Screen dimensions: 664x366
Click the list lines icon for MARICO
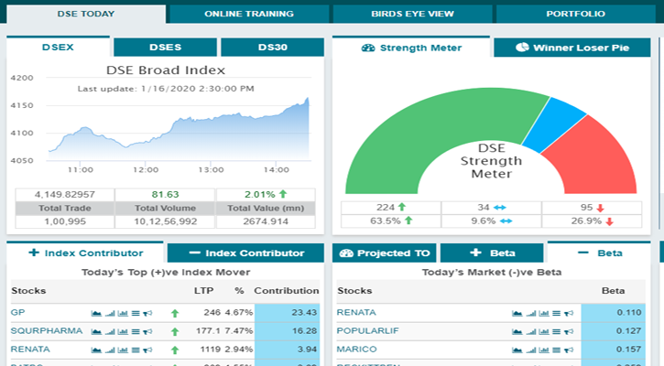pyautogui.click(x=557, y=350)
